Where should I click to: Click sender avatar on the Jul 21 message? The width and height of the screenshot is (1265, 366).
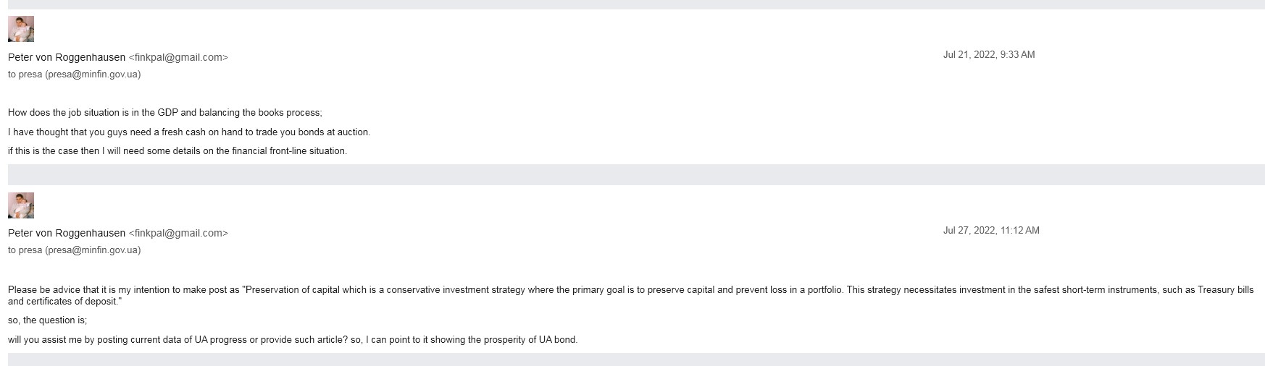coord(21,29)
